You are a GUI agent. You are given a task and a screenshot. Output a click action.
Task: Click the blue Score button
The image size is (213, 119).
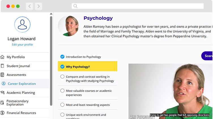click(207, 56)
